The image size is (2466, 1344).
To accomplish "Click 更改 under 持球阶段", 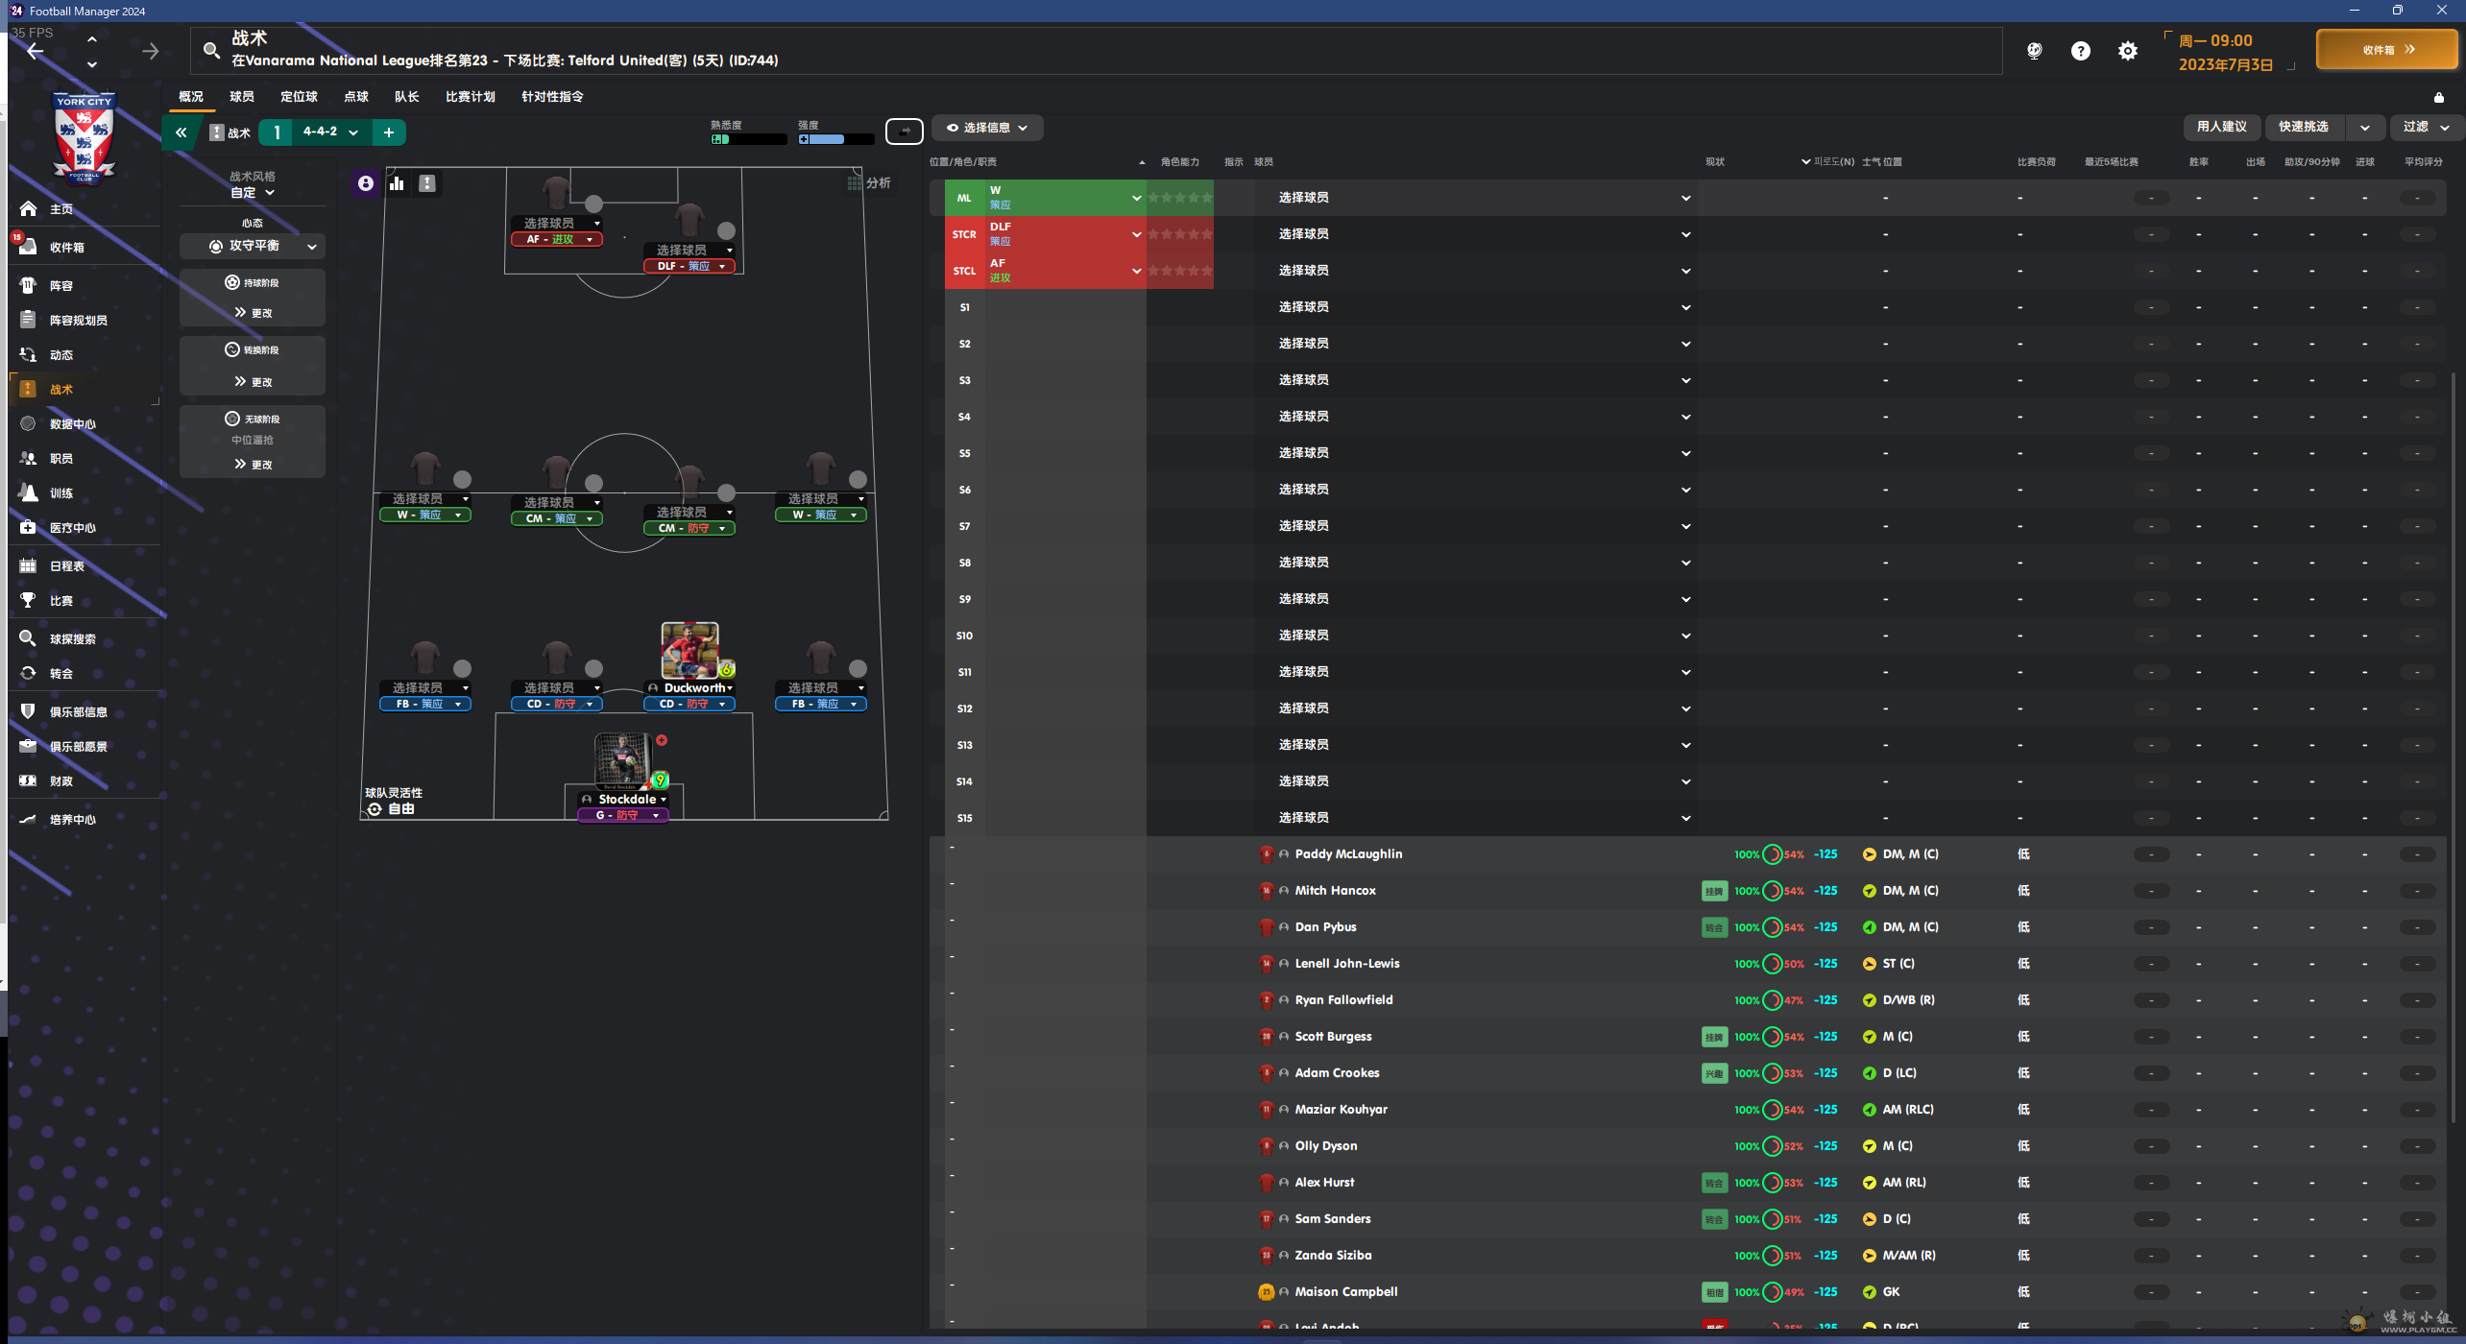I will (x=254, y=313).
